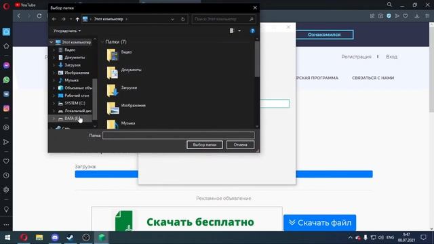The image size is (434, 244).
Task: Click Ознакомился button on the webpage
Action: [324, 35]
